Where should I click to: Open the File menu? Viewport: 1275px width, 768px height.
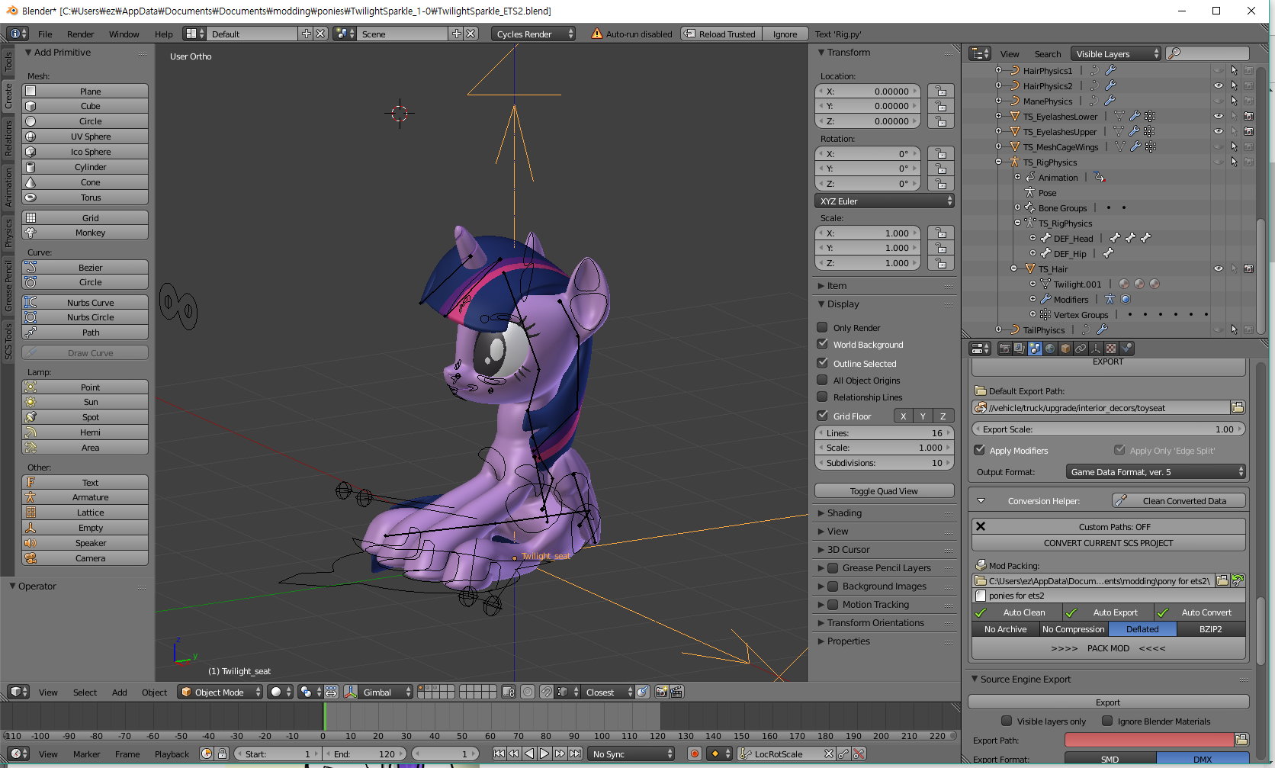(x=45, y=34)
